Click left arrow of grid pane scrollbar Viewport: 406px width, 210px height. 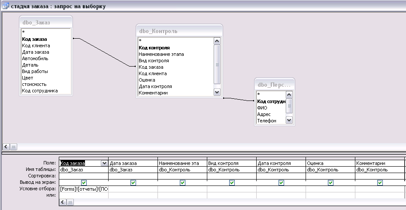(x=63, y=202)
